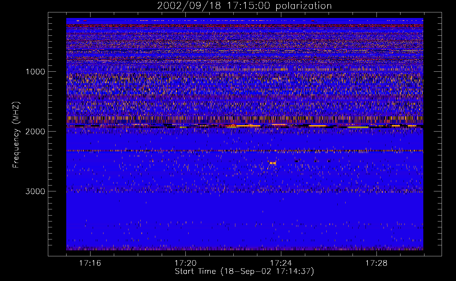Click the 17:16 time tick label
Image resolution: width=456 pixels, height=281 pixels.
click(x=90, y=263)
